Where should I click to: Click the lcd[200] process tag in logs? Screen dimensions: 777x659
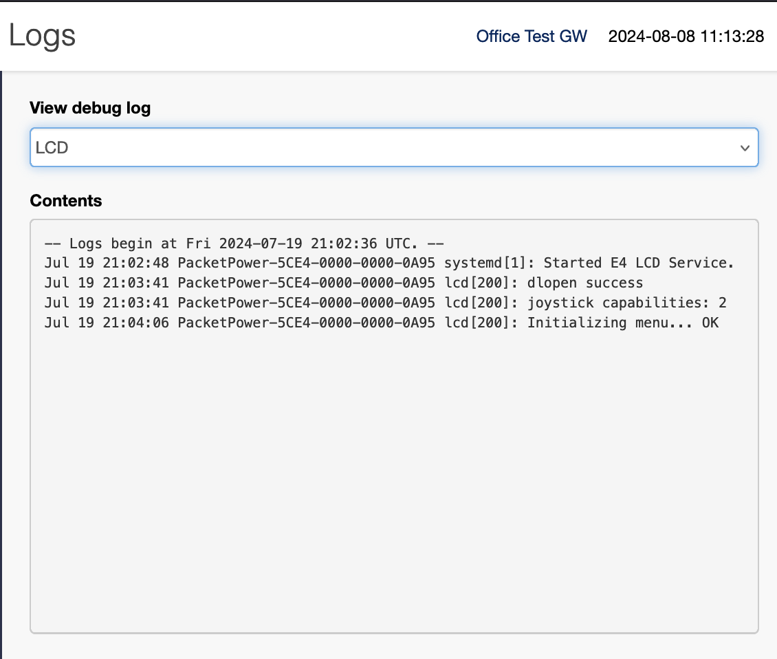click(x=474, y=283)
